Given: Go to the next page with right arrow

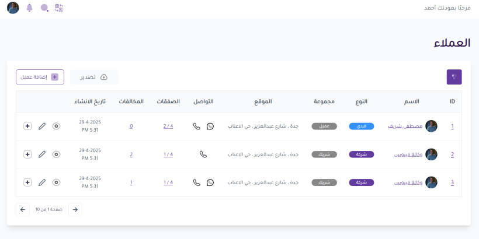Looking at the screenshot, I should click(x=75, y=209).
